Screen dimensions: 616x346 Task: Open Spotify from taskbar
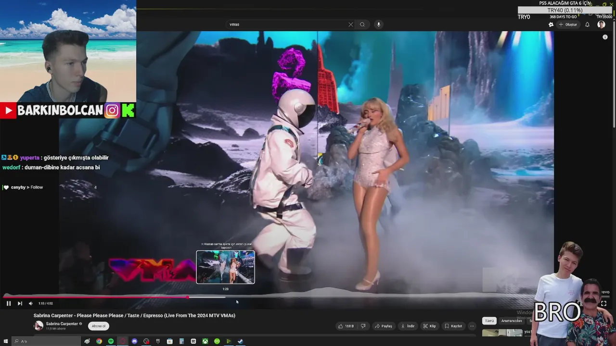pyautogui.click(x=111, y=341)
